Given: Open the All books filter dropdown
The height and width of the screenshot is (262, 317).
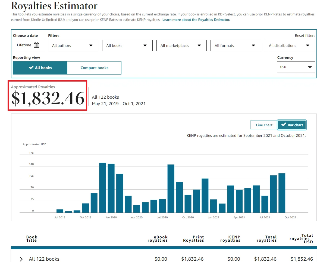Looking at the screenshot, I should coord(127,45).
